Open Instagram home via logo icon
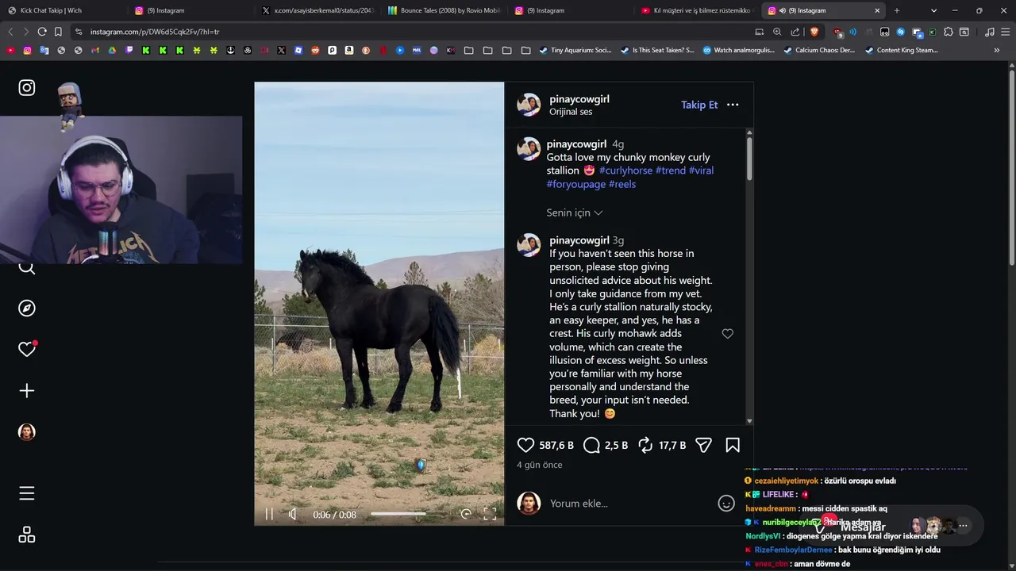Viewport: 1016px width, 571px height. coord(27,88)
